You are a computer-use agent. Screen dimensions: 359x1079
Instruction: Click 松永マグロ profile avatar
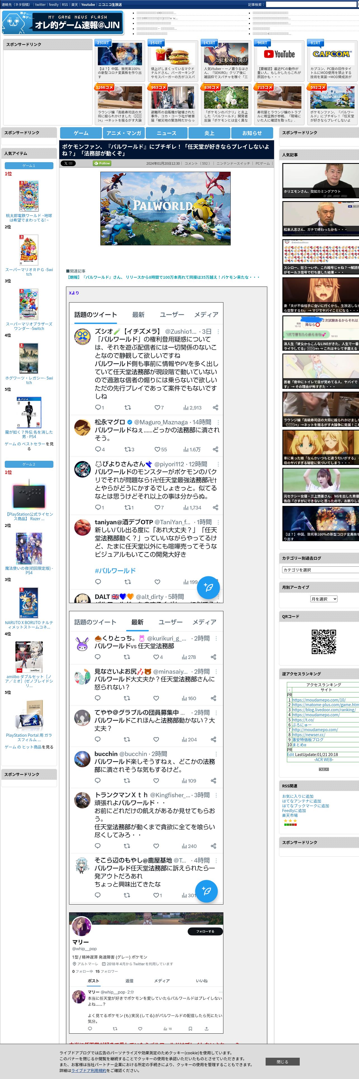coord(82,427)
